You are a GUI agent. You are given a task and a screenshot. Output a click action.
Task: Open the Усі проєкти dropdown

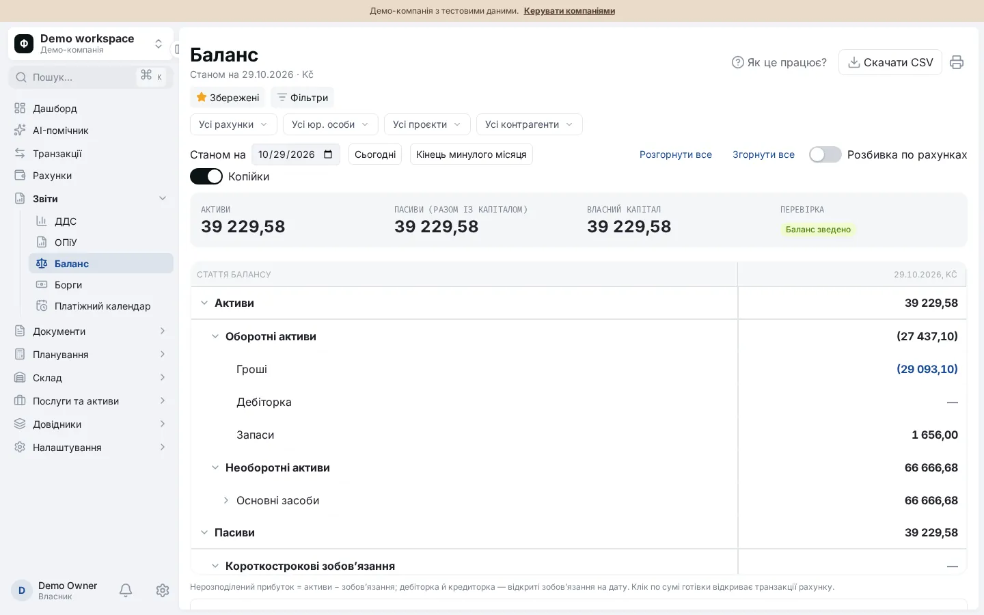427,124
